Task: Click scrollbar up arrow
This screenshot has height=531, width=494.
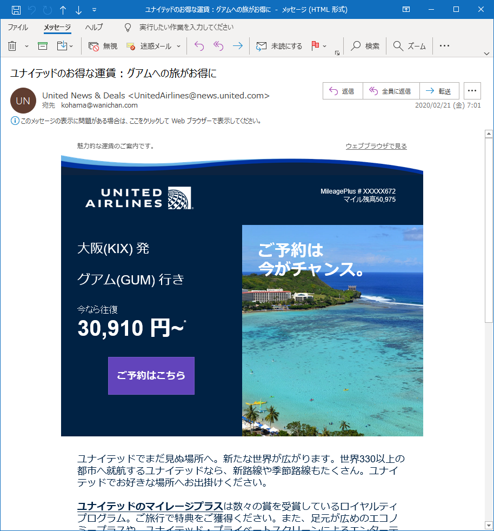Action: 489,134
